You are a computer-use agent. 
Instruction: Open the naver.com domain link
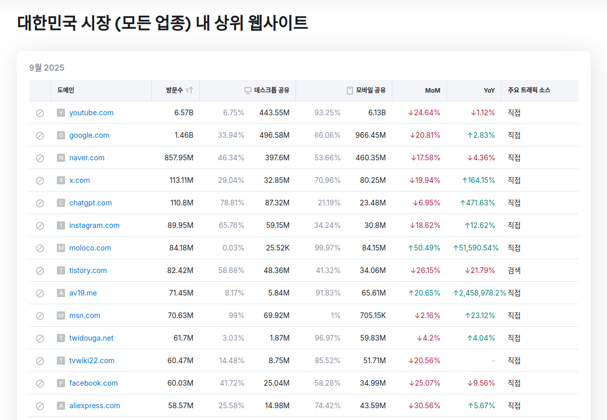(87, 158)
